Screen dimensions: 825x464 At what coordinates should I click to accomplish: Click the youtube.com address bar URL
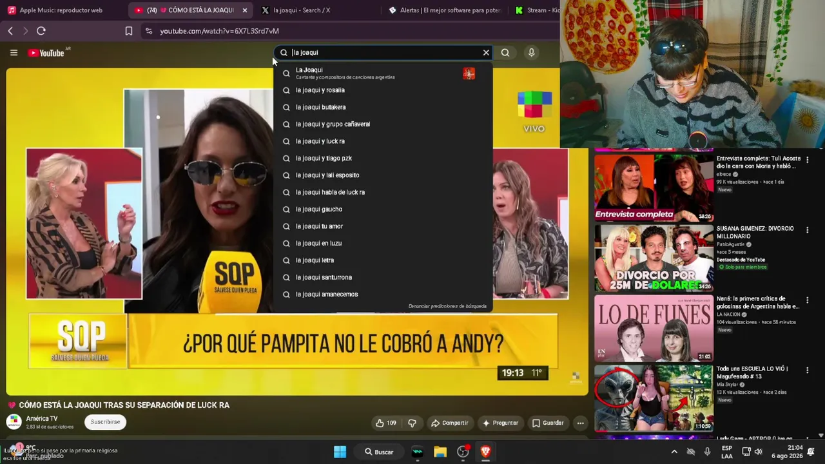(219, 31)
